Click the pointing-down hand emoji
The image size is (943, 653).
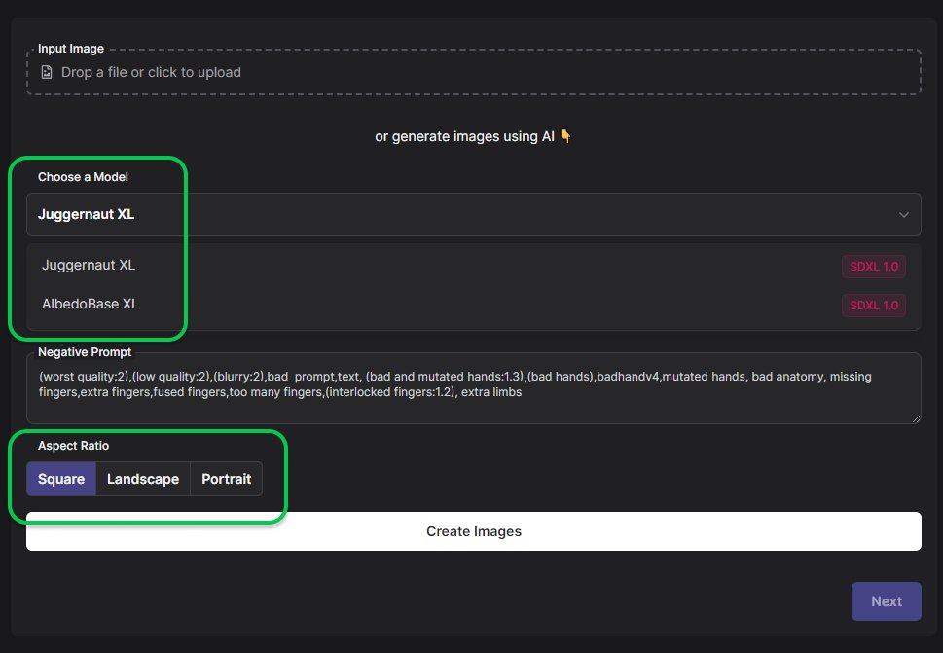(565, 136)
